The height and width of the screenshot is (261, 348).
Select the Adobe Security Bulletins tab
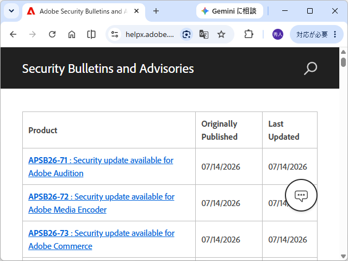84,11
